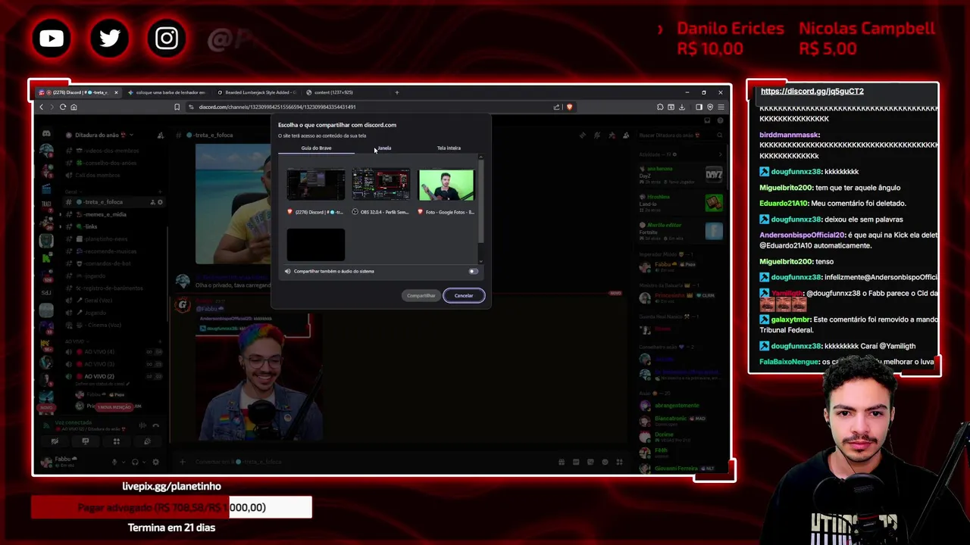Go back with the browser back arrow
This screenshot has width=970, height=545.
click(42, 107)
